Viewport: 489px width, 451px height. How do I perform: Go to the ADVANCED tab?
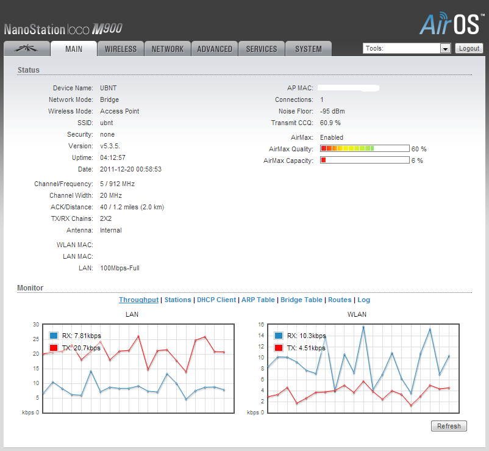(215, 49)
